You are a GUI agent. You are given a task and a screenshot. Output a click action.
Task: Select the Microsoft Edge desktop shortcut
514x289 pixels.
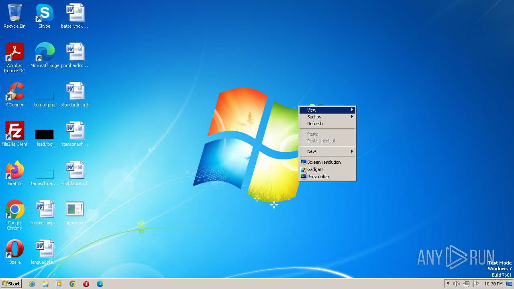click(x=45, y=55)
